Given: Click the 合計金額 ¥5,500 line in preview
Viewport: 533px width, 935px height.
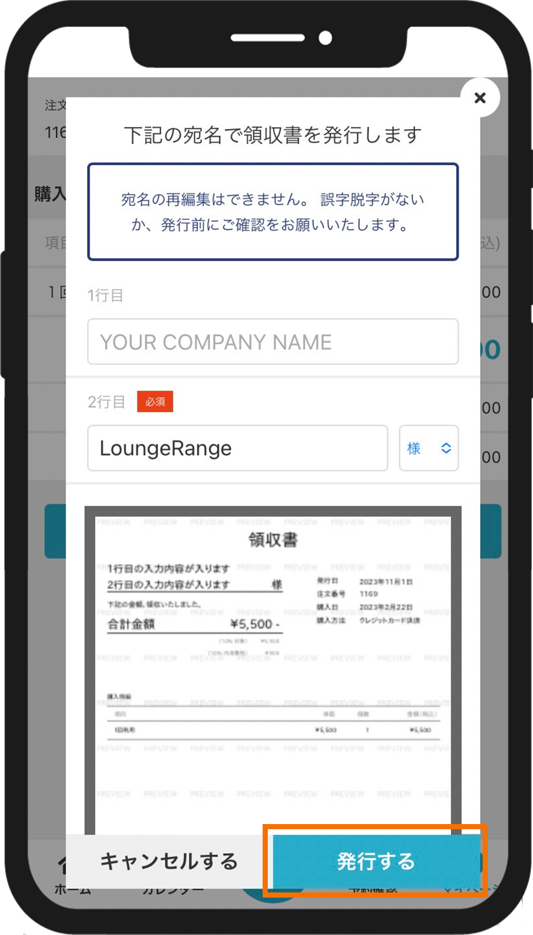Looking at the screenshot, I should (x=194, y=624).
